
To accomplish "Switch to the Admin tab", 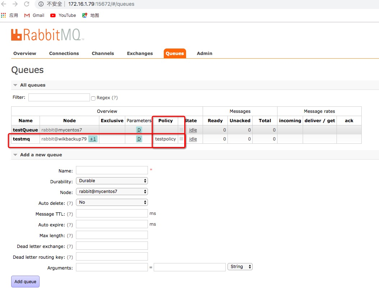I will click(x=204, y=53).
